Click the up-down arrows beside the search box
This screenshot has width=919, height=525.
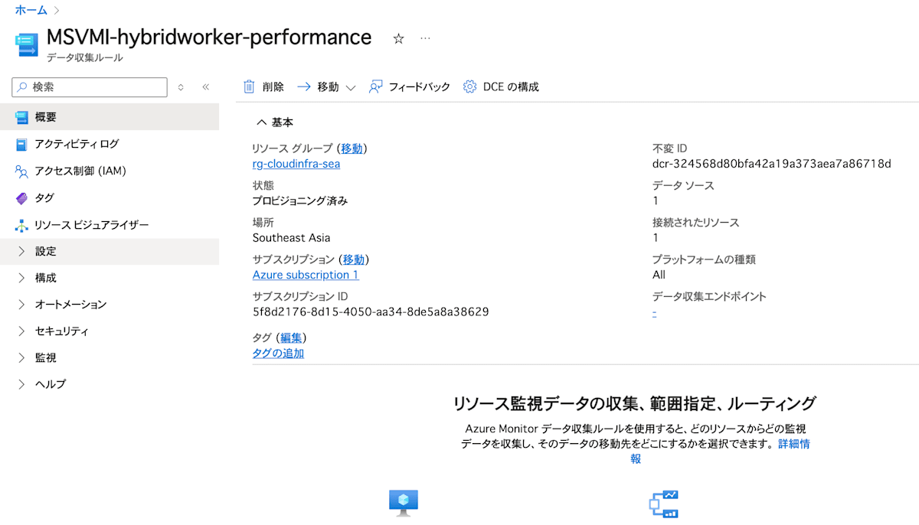(181, 87)
